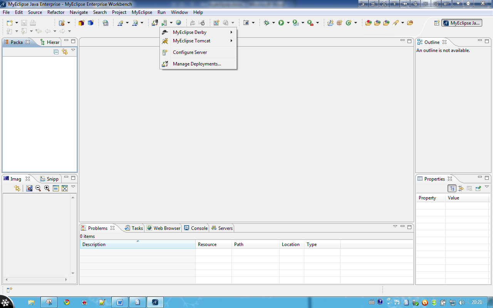Click the Run/Stop Servers toolbar icon
This screenshot has width=493, height=308.
point(164,23)
